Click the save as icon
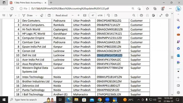 point(153,15)
